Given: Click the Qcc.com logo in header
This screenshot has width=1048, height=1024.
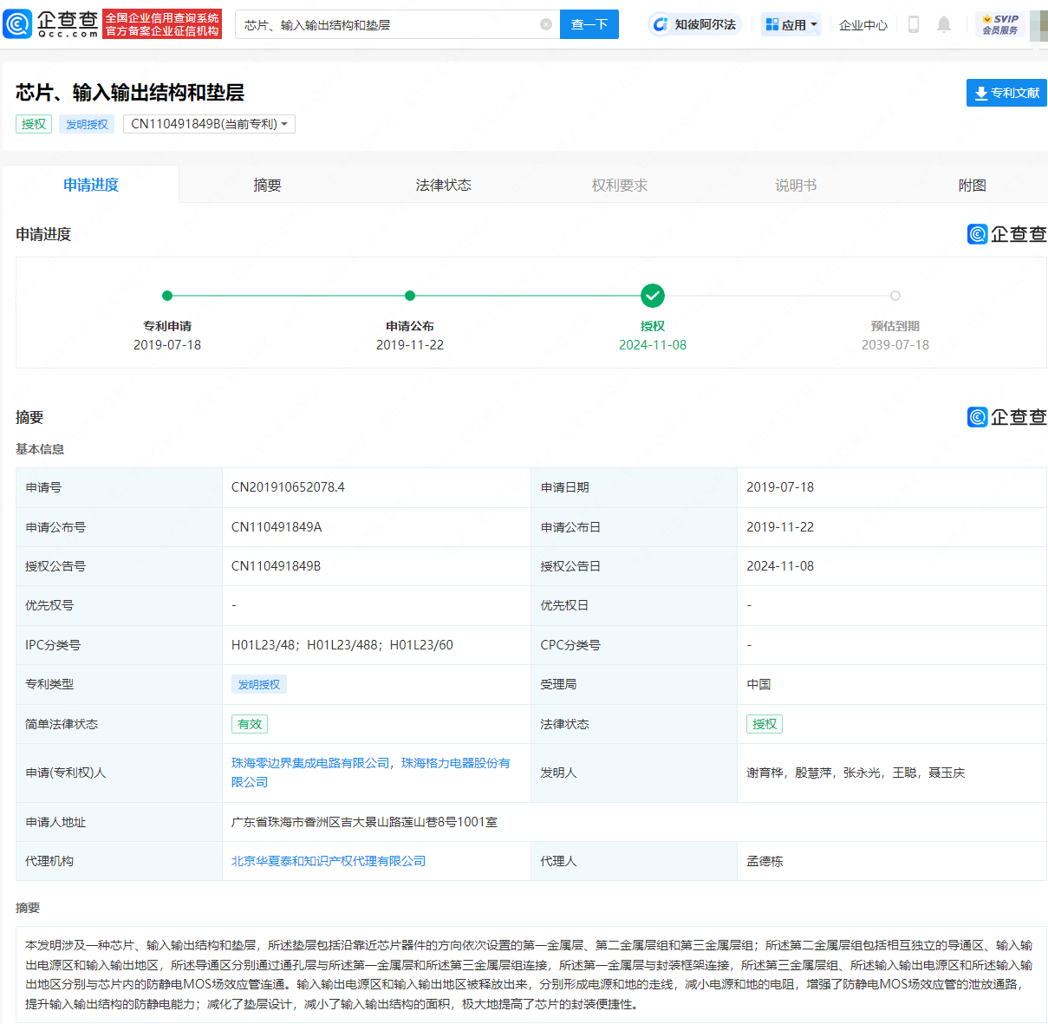Looking at the screenshot, I should (x=52, y=23).
